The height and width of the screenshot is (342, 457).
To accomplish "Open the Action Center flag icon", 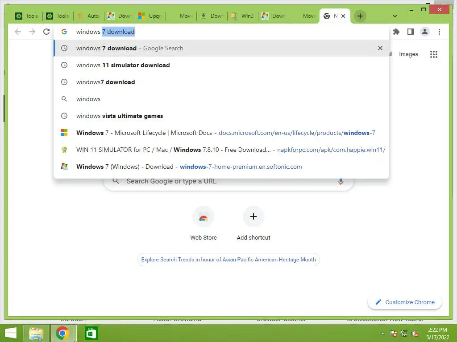I will (x=394, y=334).
